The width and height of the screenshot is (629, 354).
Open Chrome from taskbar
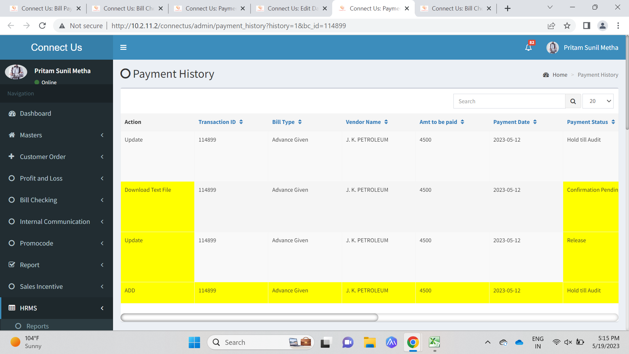(x=413, y=343)
